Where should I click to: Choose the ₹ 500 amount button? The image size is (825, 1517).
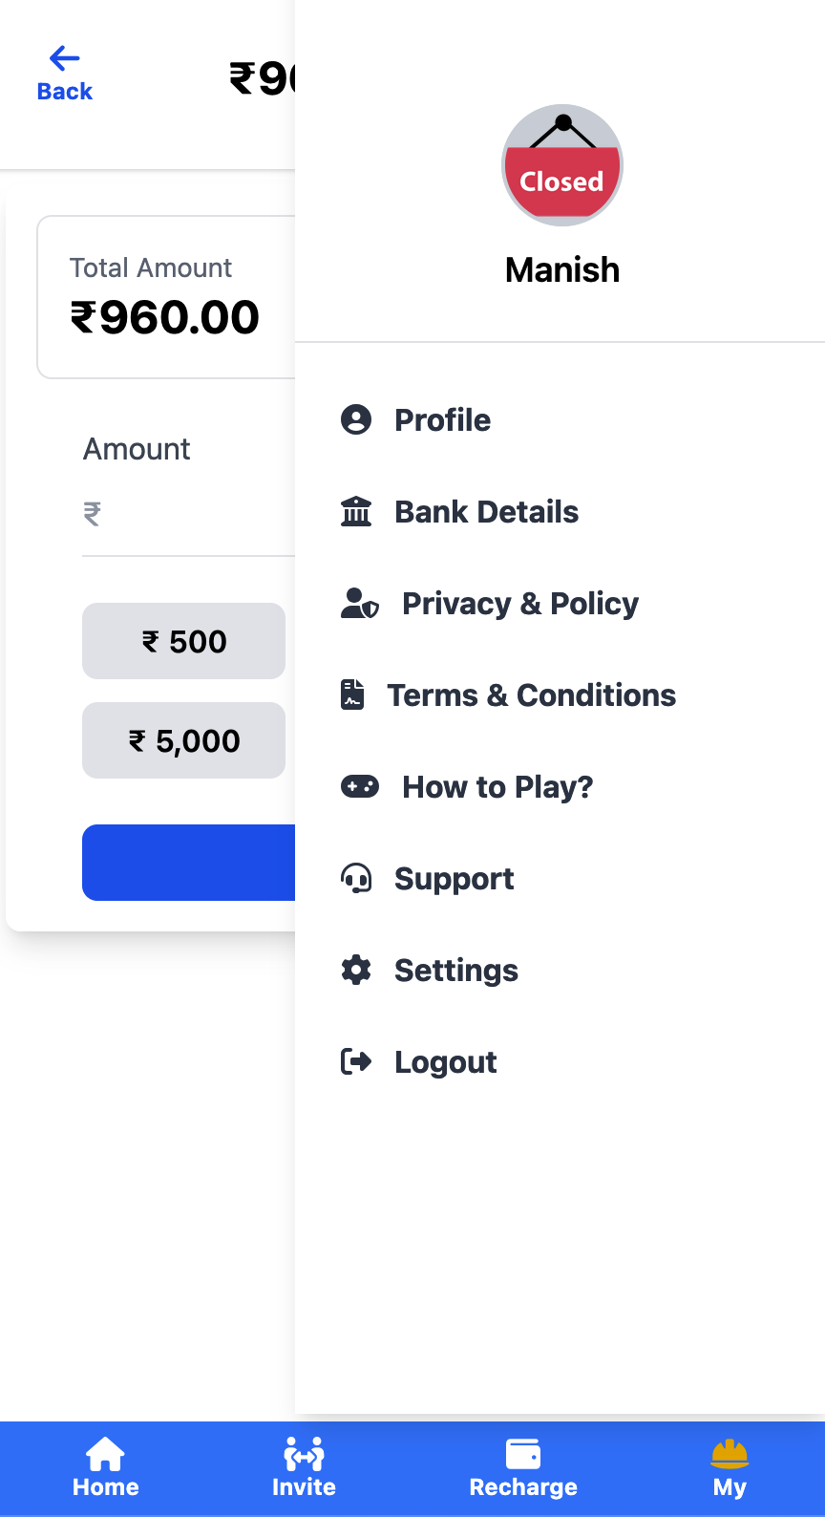(x=183, y=641)
